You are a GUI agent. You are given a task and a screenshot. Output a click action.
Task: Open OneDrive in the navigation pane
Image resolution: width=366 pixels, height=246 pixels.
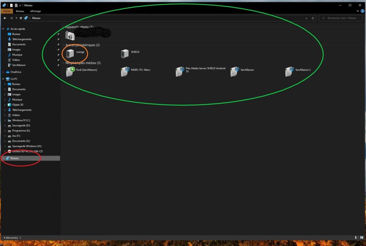pyautogui.click(x=16, y=72)
